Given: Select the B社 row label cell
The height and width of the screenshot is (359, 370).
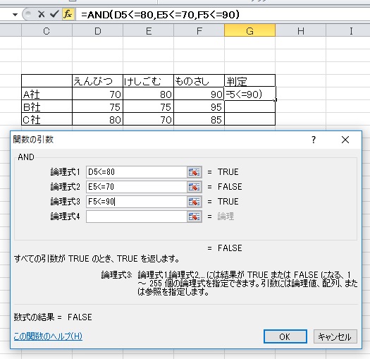Looking at the screenshot, I should pos(47,107).
